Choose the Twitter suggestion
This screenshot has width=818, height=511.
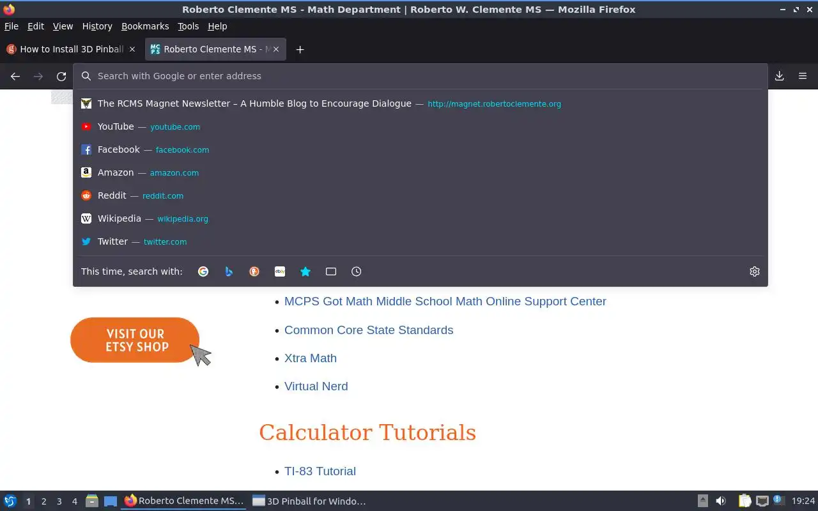[x=421, y=241]
